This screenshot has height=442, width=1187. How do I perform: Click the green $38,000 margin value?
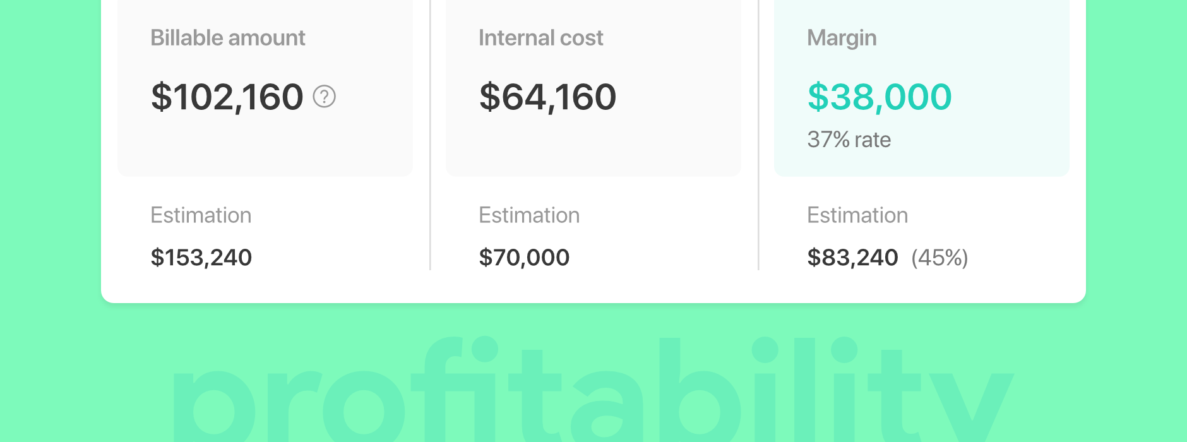pos(880,97)
